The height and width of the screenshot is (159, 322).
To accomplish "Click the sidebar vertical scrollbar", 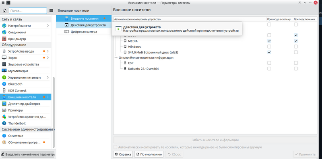I will pyautogui.click(x=54, y=112).
